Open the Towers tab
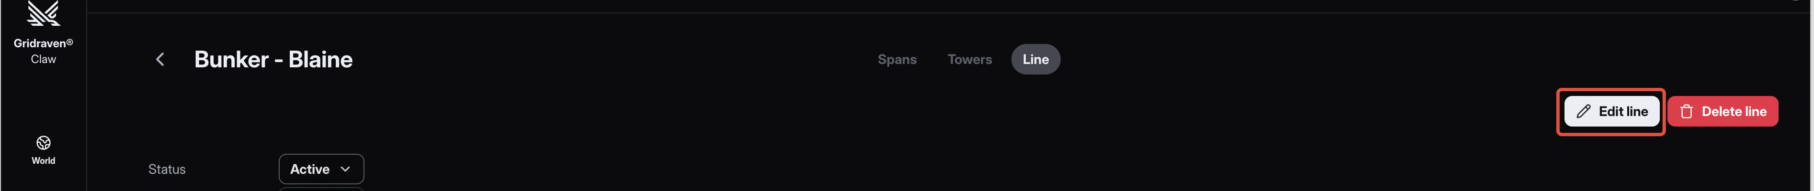 click(969, 60)
